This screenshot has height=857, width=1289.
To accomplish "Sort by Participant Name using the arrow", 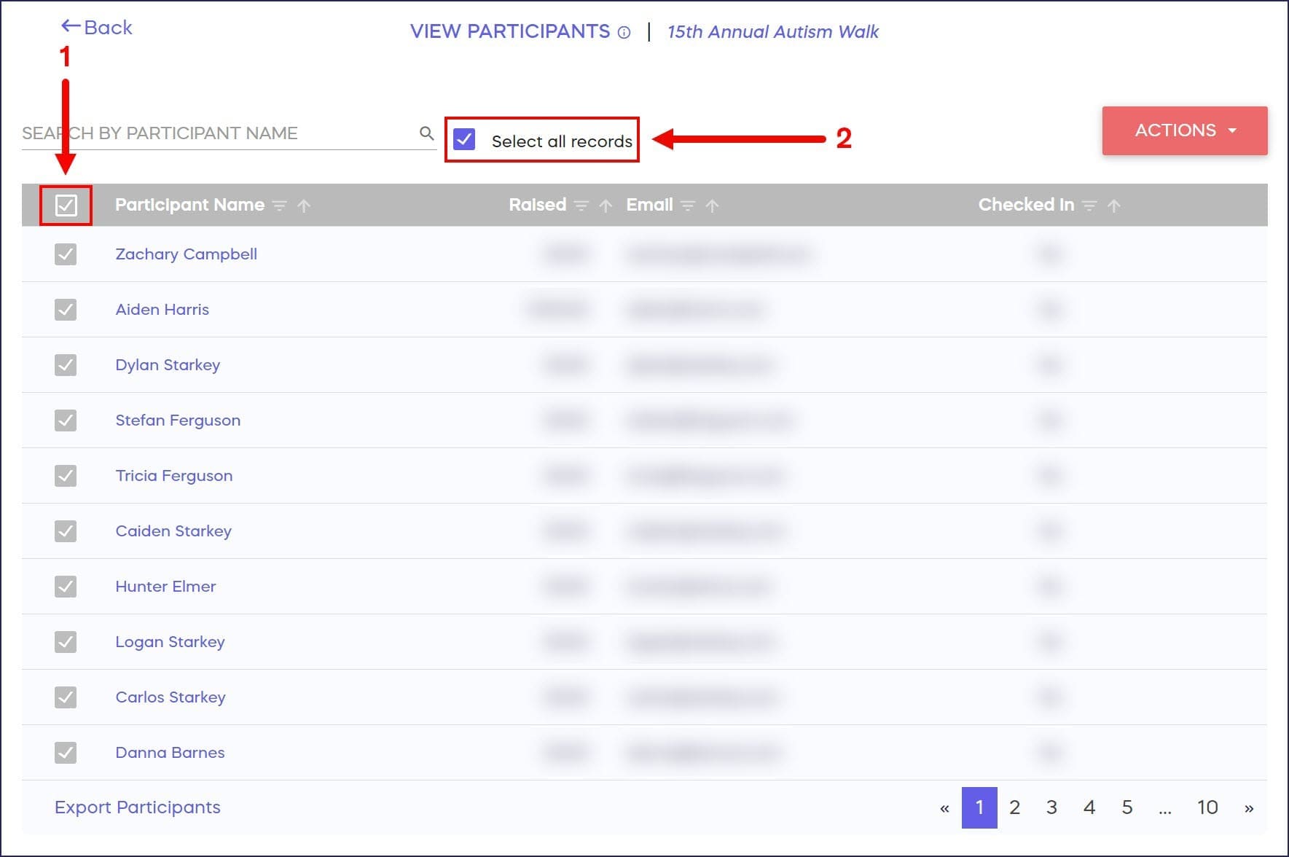I will pos(305,206).
